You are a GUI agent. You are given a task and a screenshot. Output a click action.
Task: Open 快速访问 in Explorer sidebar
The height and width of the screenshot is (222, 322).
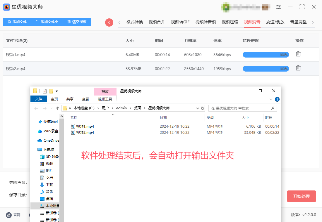(48, 122)
